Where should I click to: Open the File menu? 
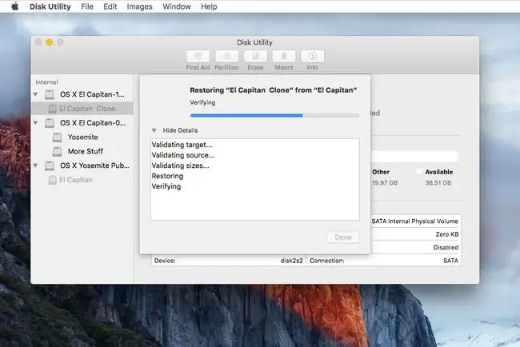pos(87,6)
